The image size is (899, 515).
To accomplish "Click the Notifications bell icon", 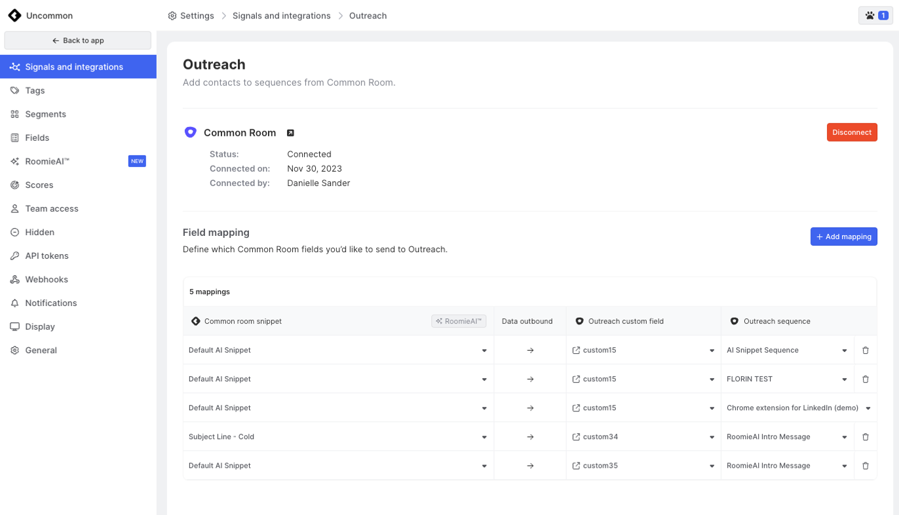I will [x=14, y=303].
